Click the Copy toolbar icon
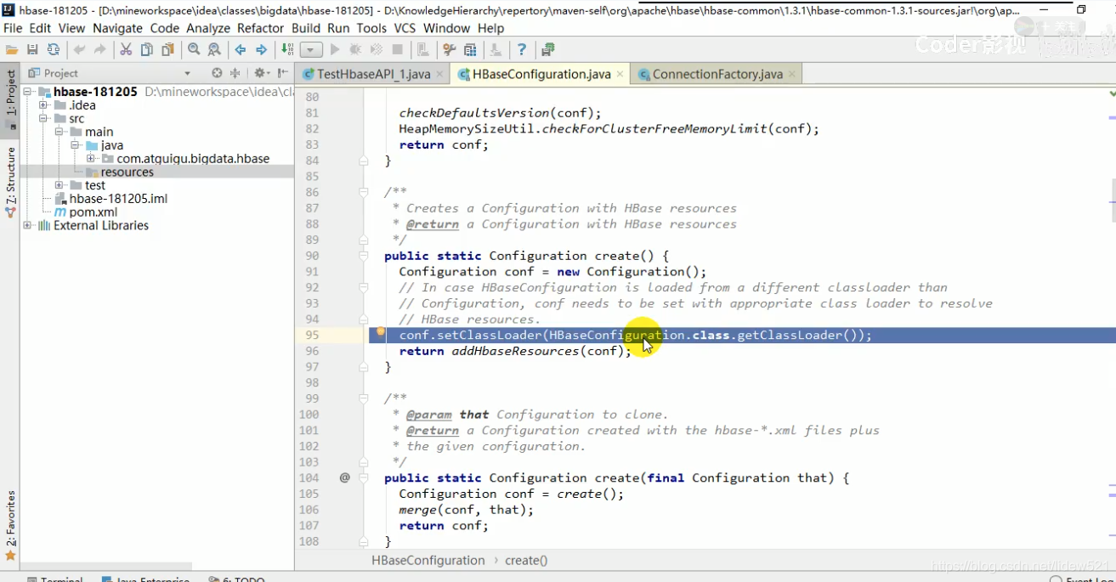Image resolution: width=1116 pixels, height=582 pixels. click(x=147, y=50)
